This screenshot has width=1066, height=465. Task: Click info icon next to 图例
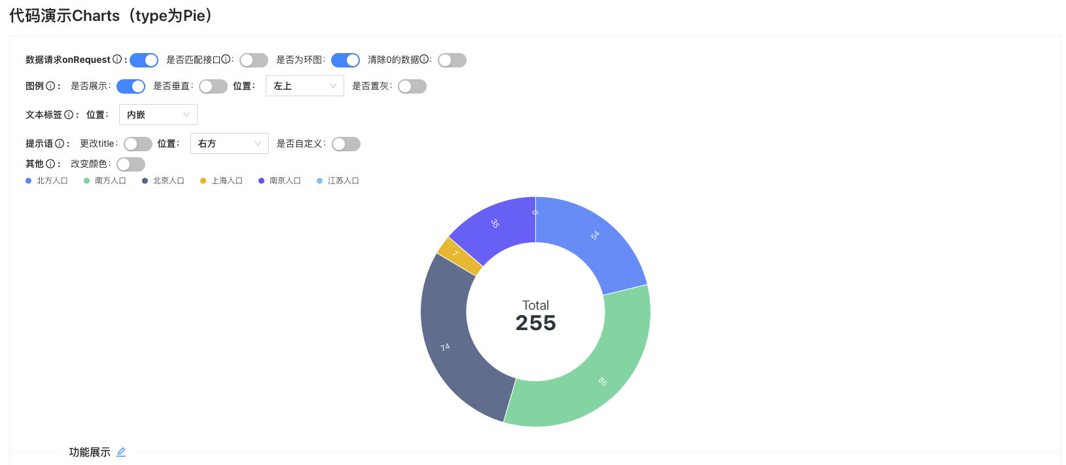click(50, 86)
